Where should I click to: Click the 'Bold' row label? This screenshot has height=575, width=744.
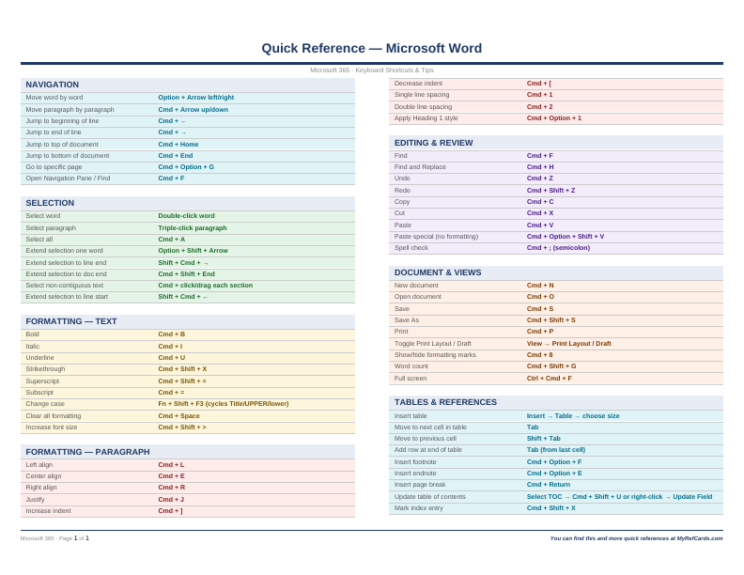[x=32, y=334]
